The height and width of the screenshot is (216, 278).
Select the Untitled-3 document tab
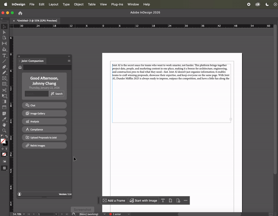(37, 21)
